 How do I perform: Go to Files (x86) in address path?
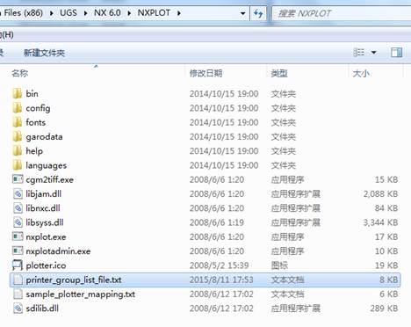coord(23,13)
